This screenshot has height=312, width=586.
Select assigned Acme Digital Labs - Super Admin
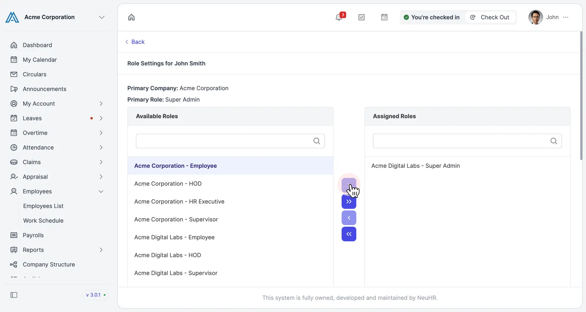click(467, 166)
